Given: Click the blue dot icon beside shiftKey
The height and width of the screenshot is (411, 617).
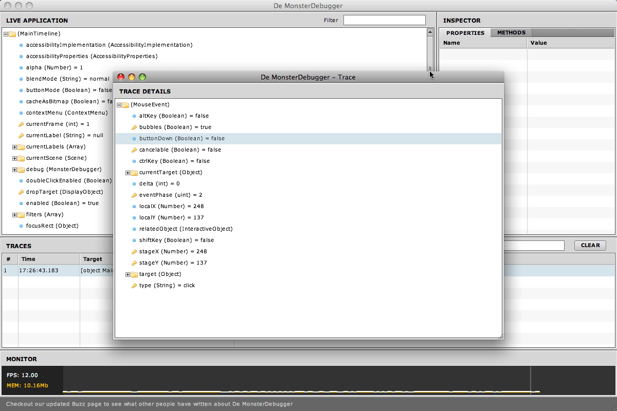Looking at the screenshot, I should (x=134, y=240).
